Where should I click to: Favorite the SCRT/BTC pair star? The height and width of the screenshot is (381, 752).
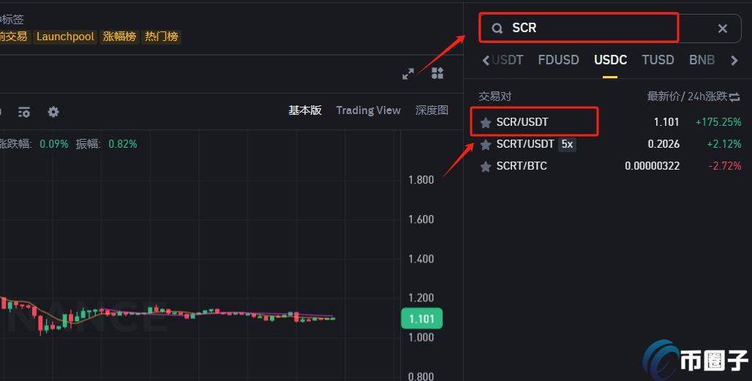point(485,167)
